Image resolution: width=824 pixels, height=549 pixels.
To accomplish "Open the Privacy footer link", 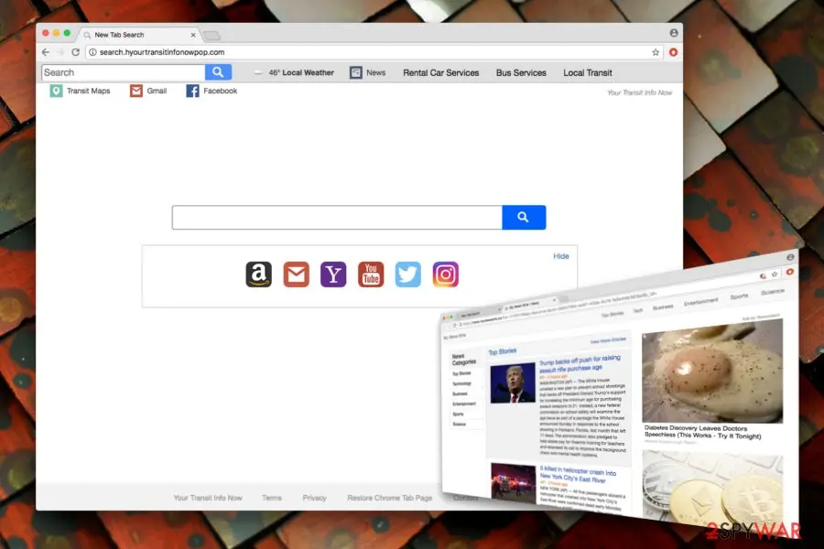I will [x=314, y=498].
